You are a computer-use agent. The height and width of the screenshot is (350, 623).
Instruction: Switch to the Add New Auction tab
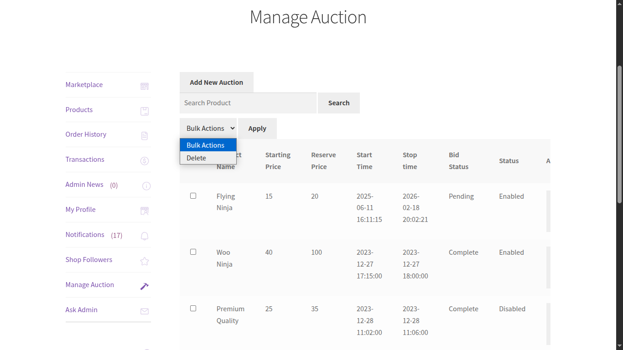pyautogui.click(x=216, y=82)
